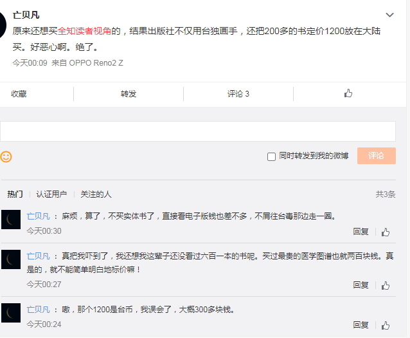Open the 评论 3 comments section

(238, 93)
